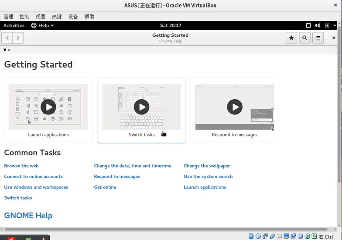Open the 帮助 menu
This screenshot has height=240, width=342.
click(89, 17)
